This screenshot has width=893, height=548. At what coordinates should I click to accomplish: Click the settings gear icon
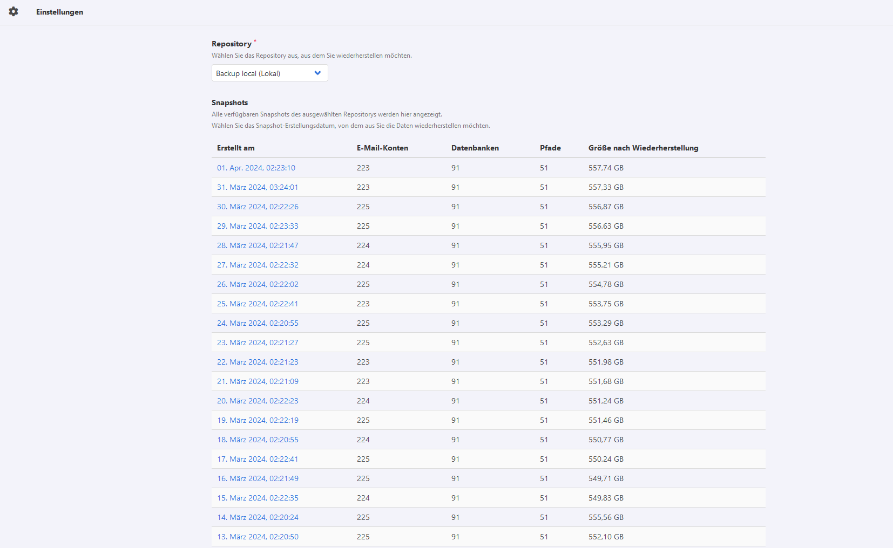point(13,12)
